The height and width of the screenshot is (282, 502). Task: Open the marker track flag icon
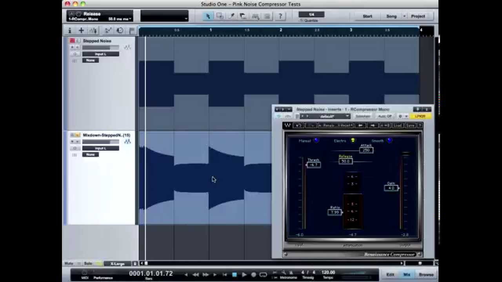coord(132,31)
